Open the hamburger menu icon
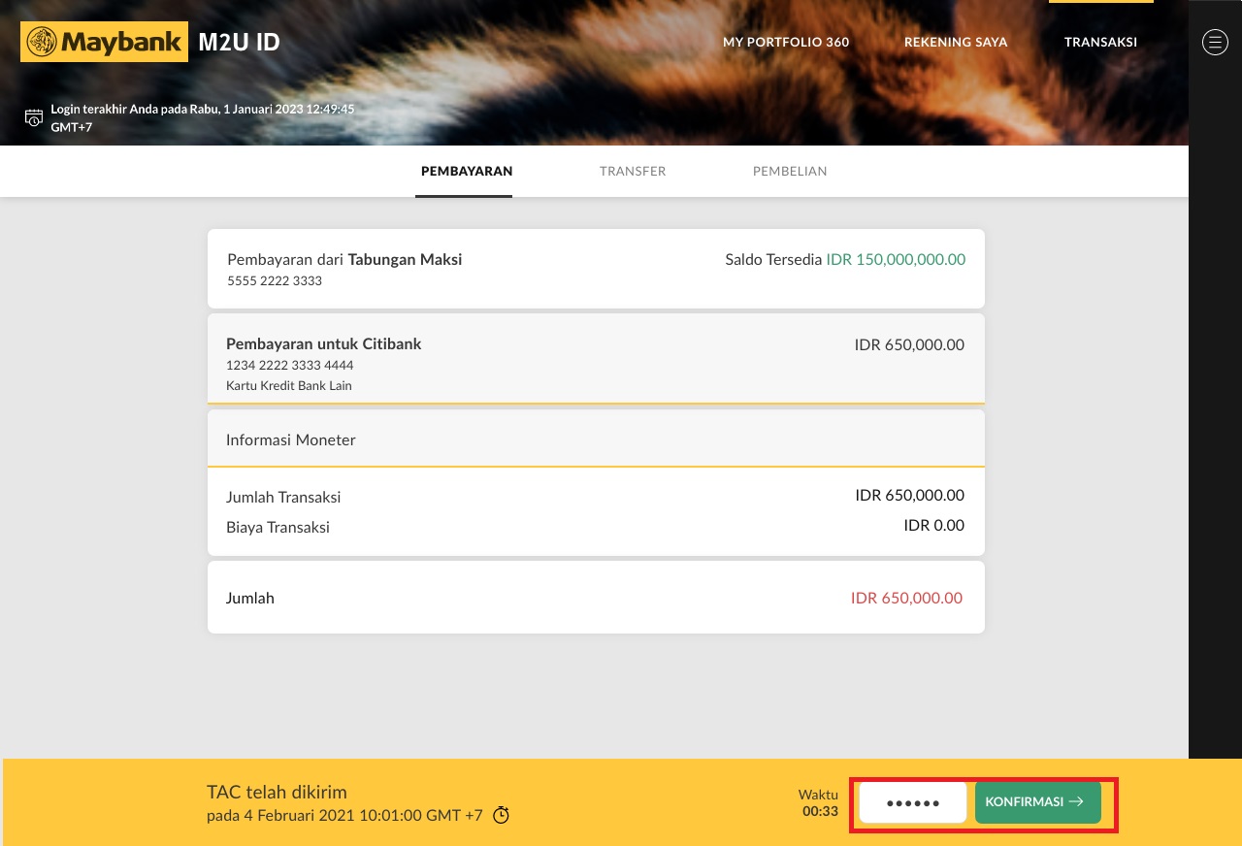Image resolution: width=1242 pixels, height=846 pixels. 1215,42
